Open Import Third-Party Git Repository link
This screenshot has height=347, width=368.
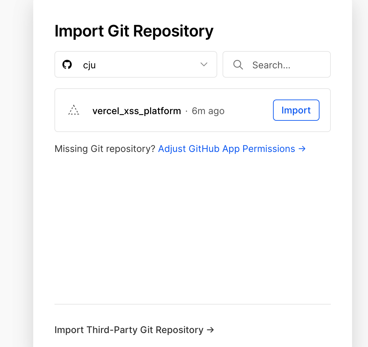point(134,330)
